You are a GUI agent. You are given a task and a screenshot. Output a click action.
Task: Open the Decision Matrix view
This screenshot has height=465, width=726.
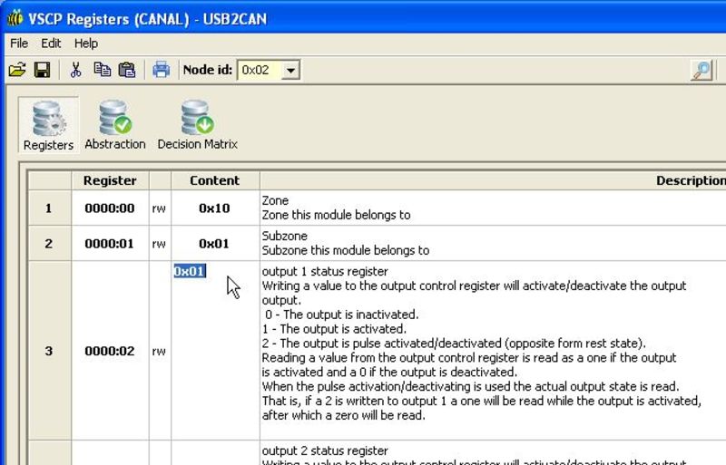[x=197, y=126]
